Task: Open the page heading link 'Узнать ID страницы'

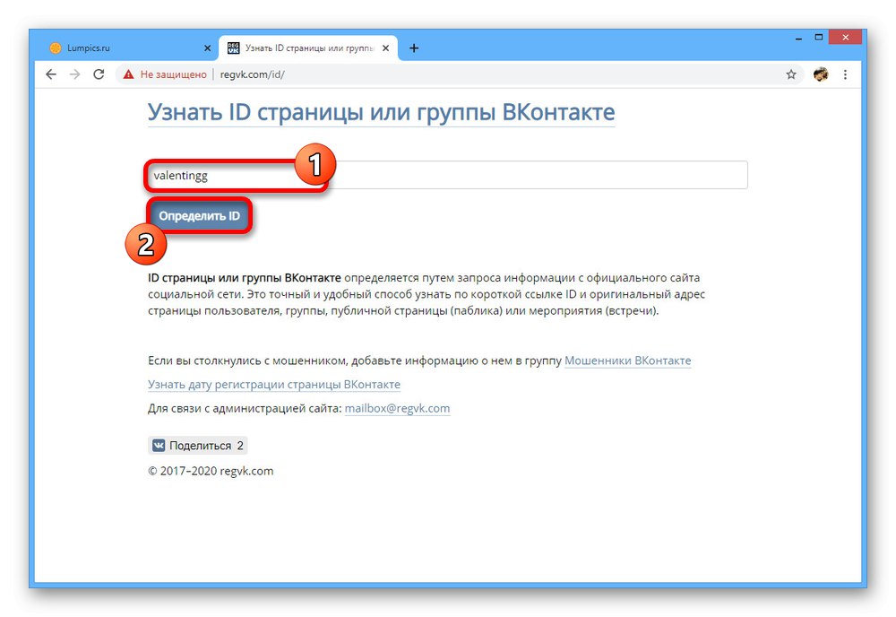Action: tap(381, 112)
